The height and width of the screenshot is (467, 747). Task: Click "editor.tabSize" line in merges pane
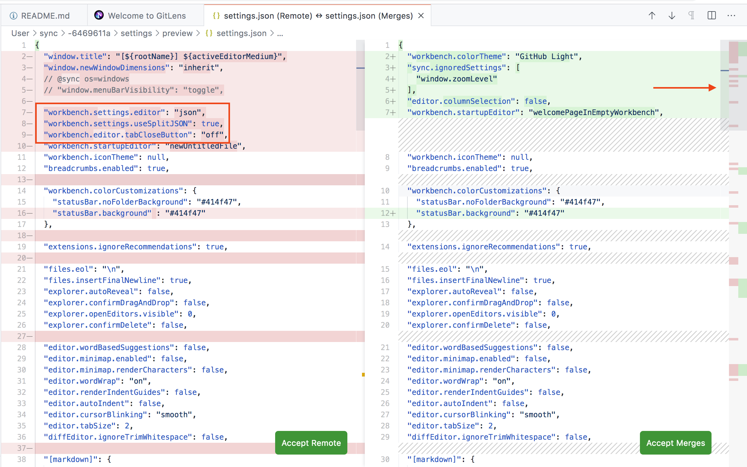tap(452, 426)
